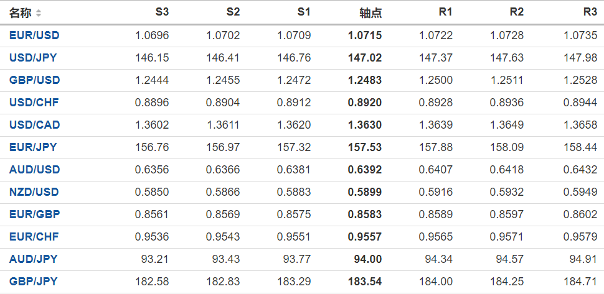
Task: Go to the EUR/CHF pair page
Action: 34,237
